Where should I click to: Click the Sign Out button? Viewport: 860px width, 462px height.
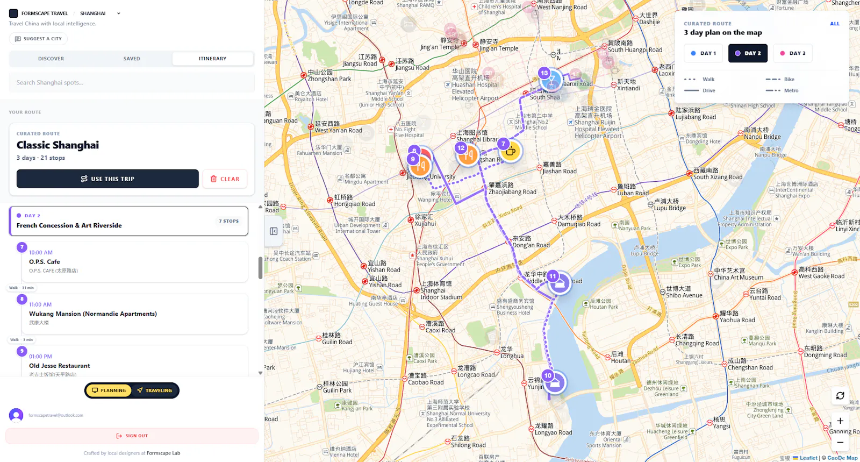(132, 436)
